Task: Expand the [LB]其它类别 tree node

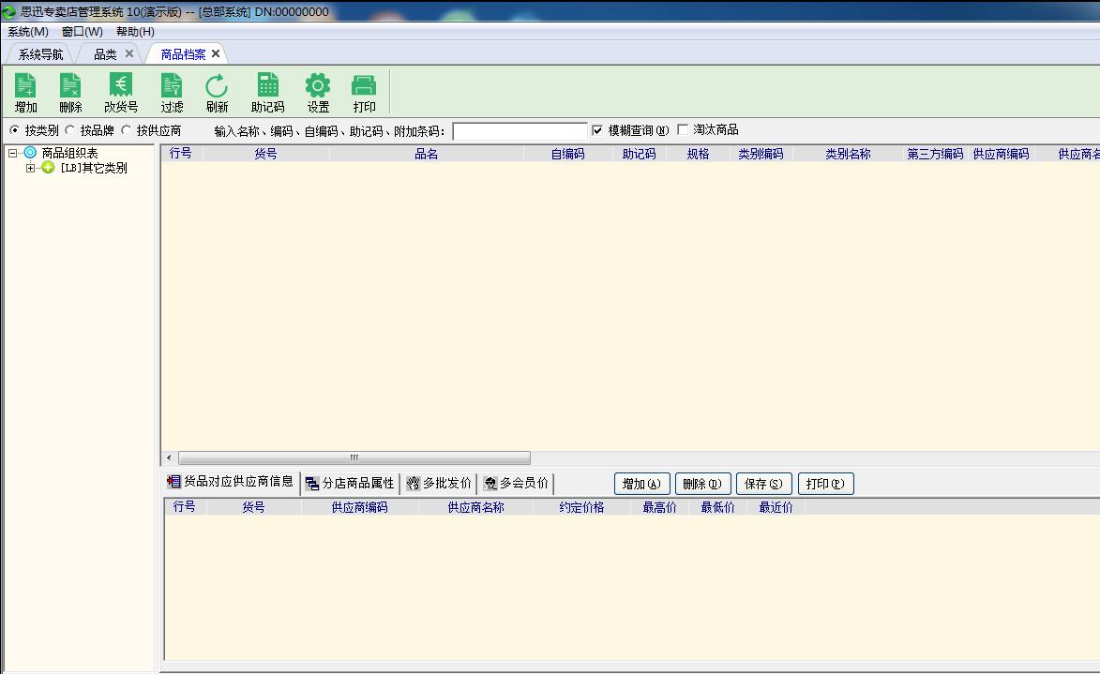Action: (31, 169)
